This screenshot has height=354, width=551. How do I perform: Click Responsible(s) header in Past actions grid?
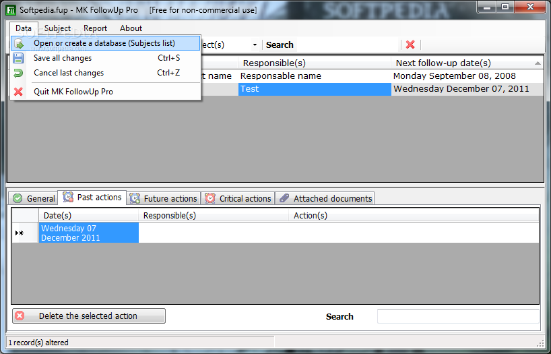214,215
